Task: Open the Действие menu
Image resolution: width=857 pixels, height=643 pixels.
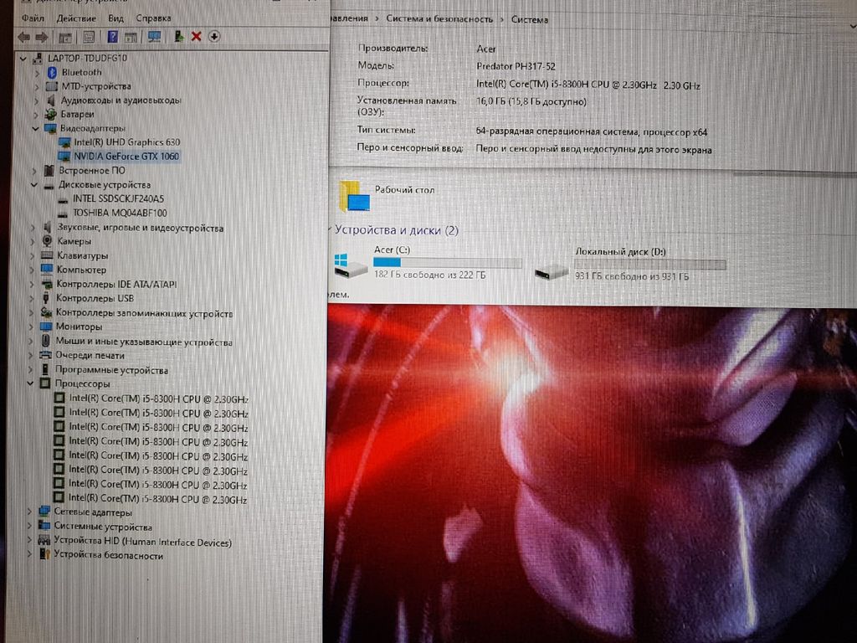Action: pyautogui.click(x=76, y=18)
